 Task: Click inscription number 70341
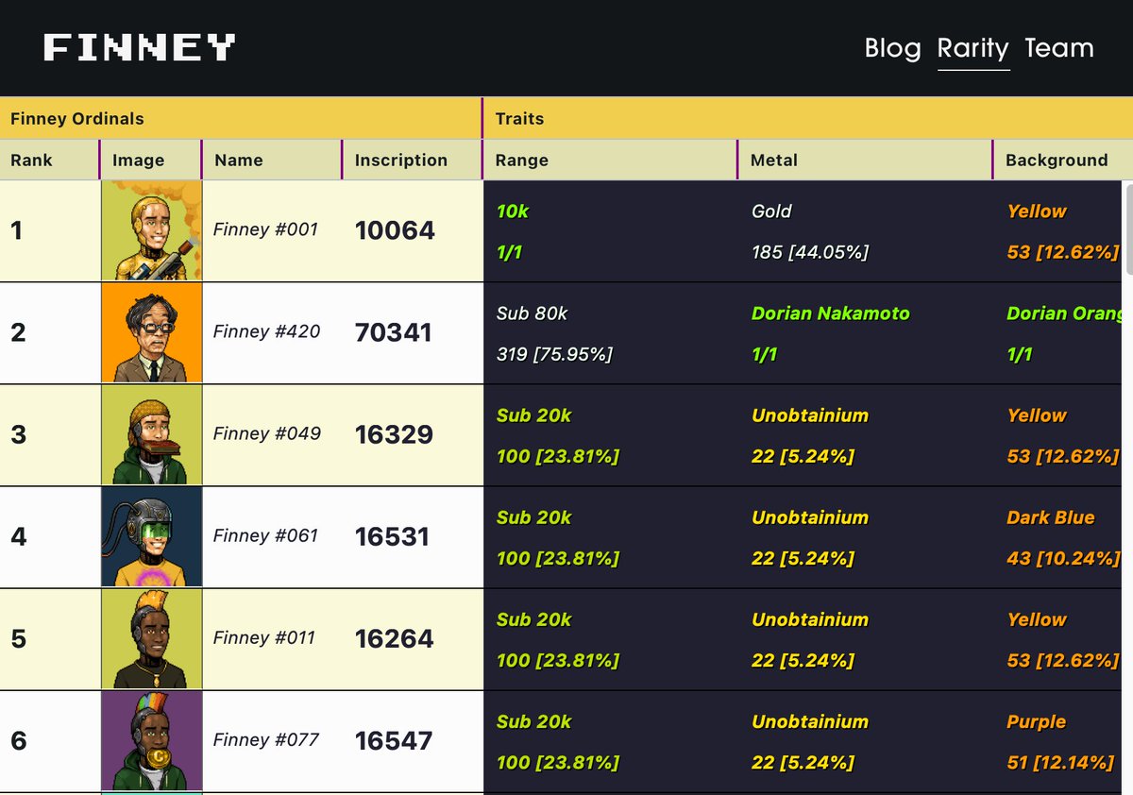pos(393,332)
